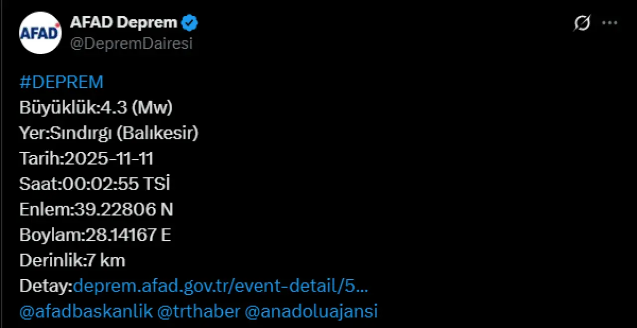Click the @DepremDairesi handle
Viewport: 637px width, 328px height.
coord(131,44)
